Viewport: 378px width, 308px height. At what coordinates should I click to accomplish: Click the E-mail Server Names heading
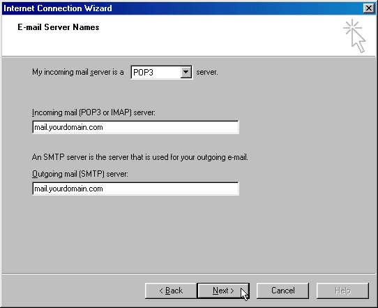(x=59, y=27)
